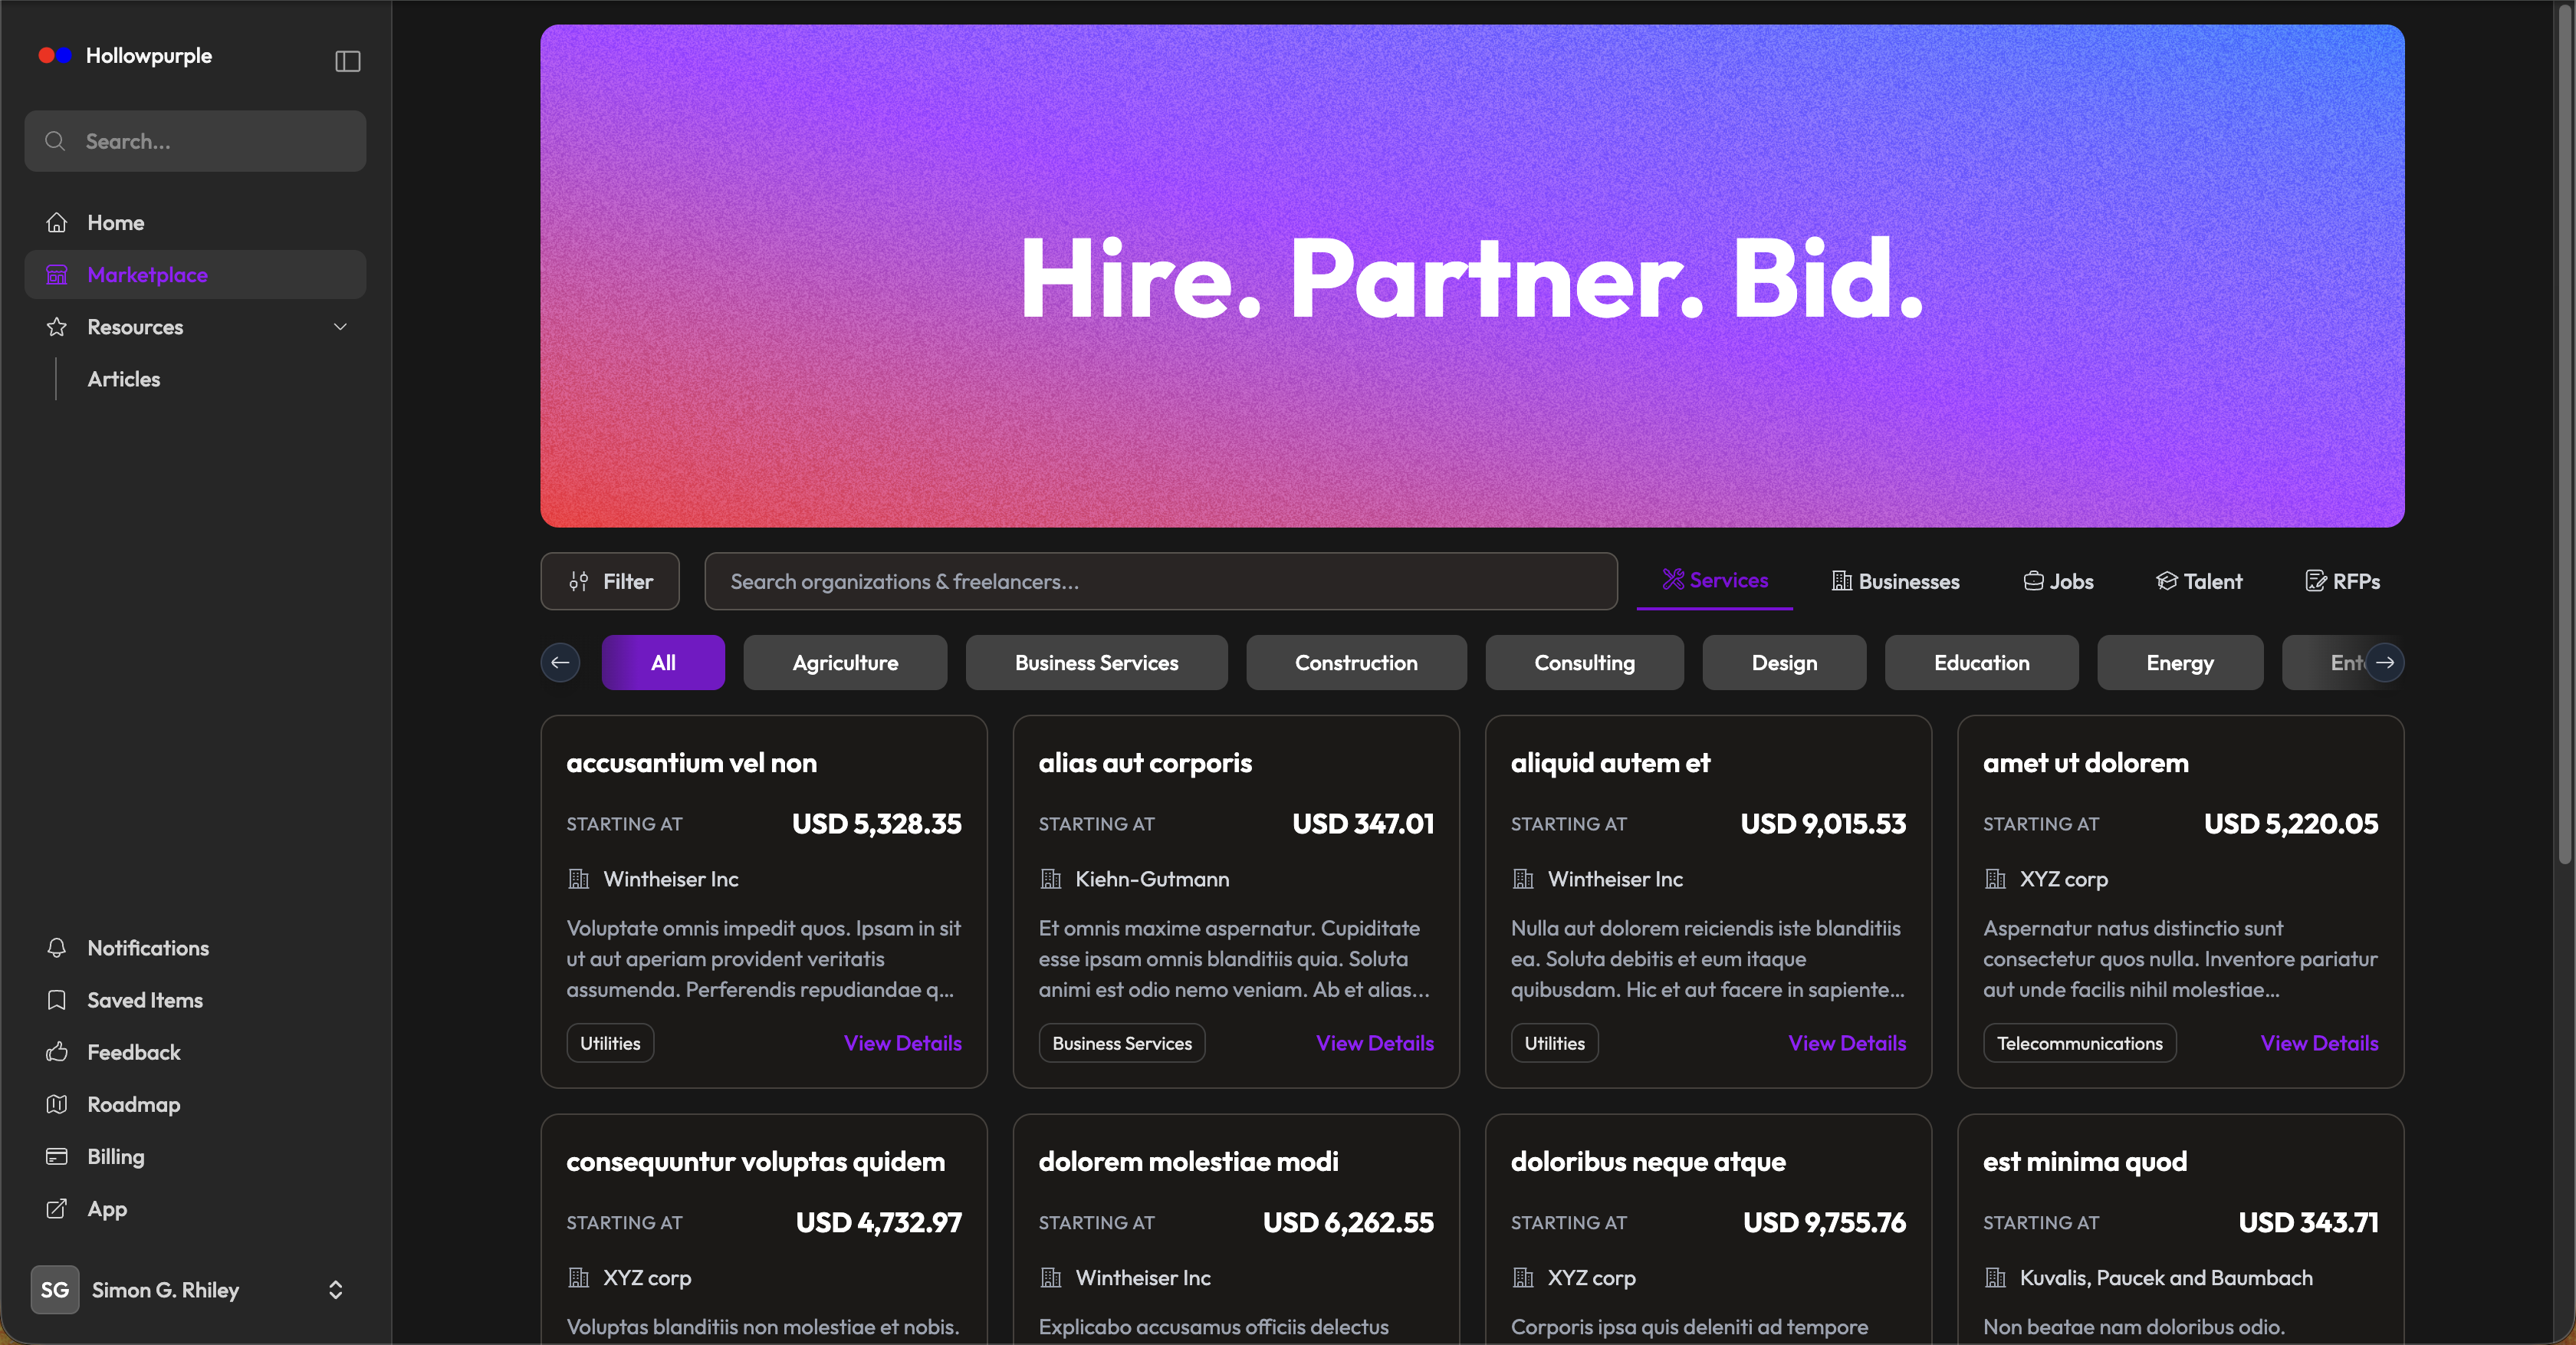Click the Hollowpurple logo dots
The width and height of the screenshot is (2576, 1345).
coord(55,56)
